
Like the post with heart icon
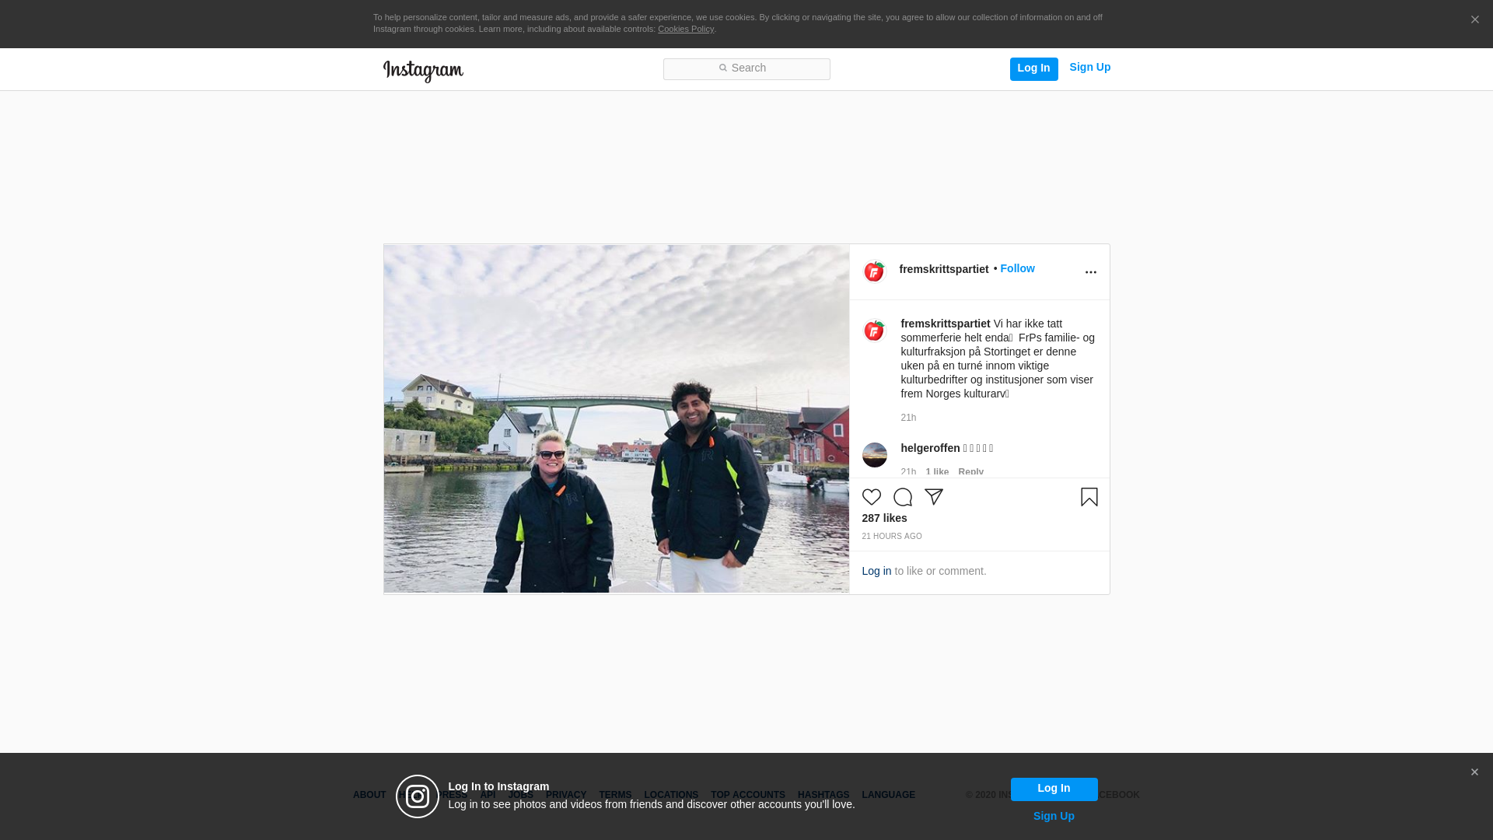[x=872, y=497]
